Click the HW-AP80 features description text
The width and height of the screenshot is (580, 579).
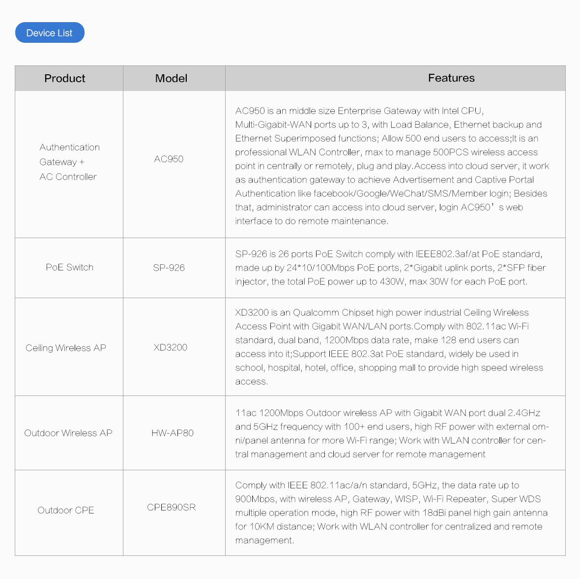coord(392,433)
